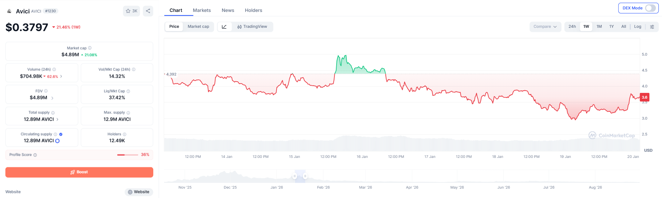This screenshot has height=198, width=662.
Task: Toggle DEX Mode switch
Action: (x=650, y=8)
